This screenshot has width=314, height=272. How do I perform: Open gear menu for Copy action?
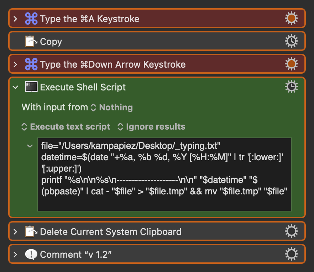tap(291, 41)
